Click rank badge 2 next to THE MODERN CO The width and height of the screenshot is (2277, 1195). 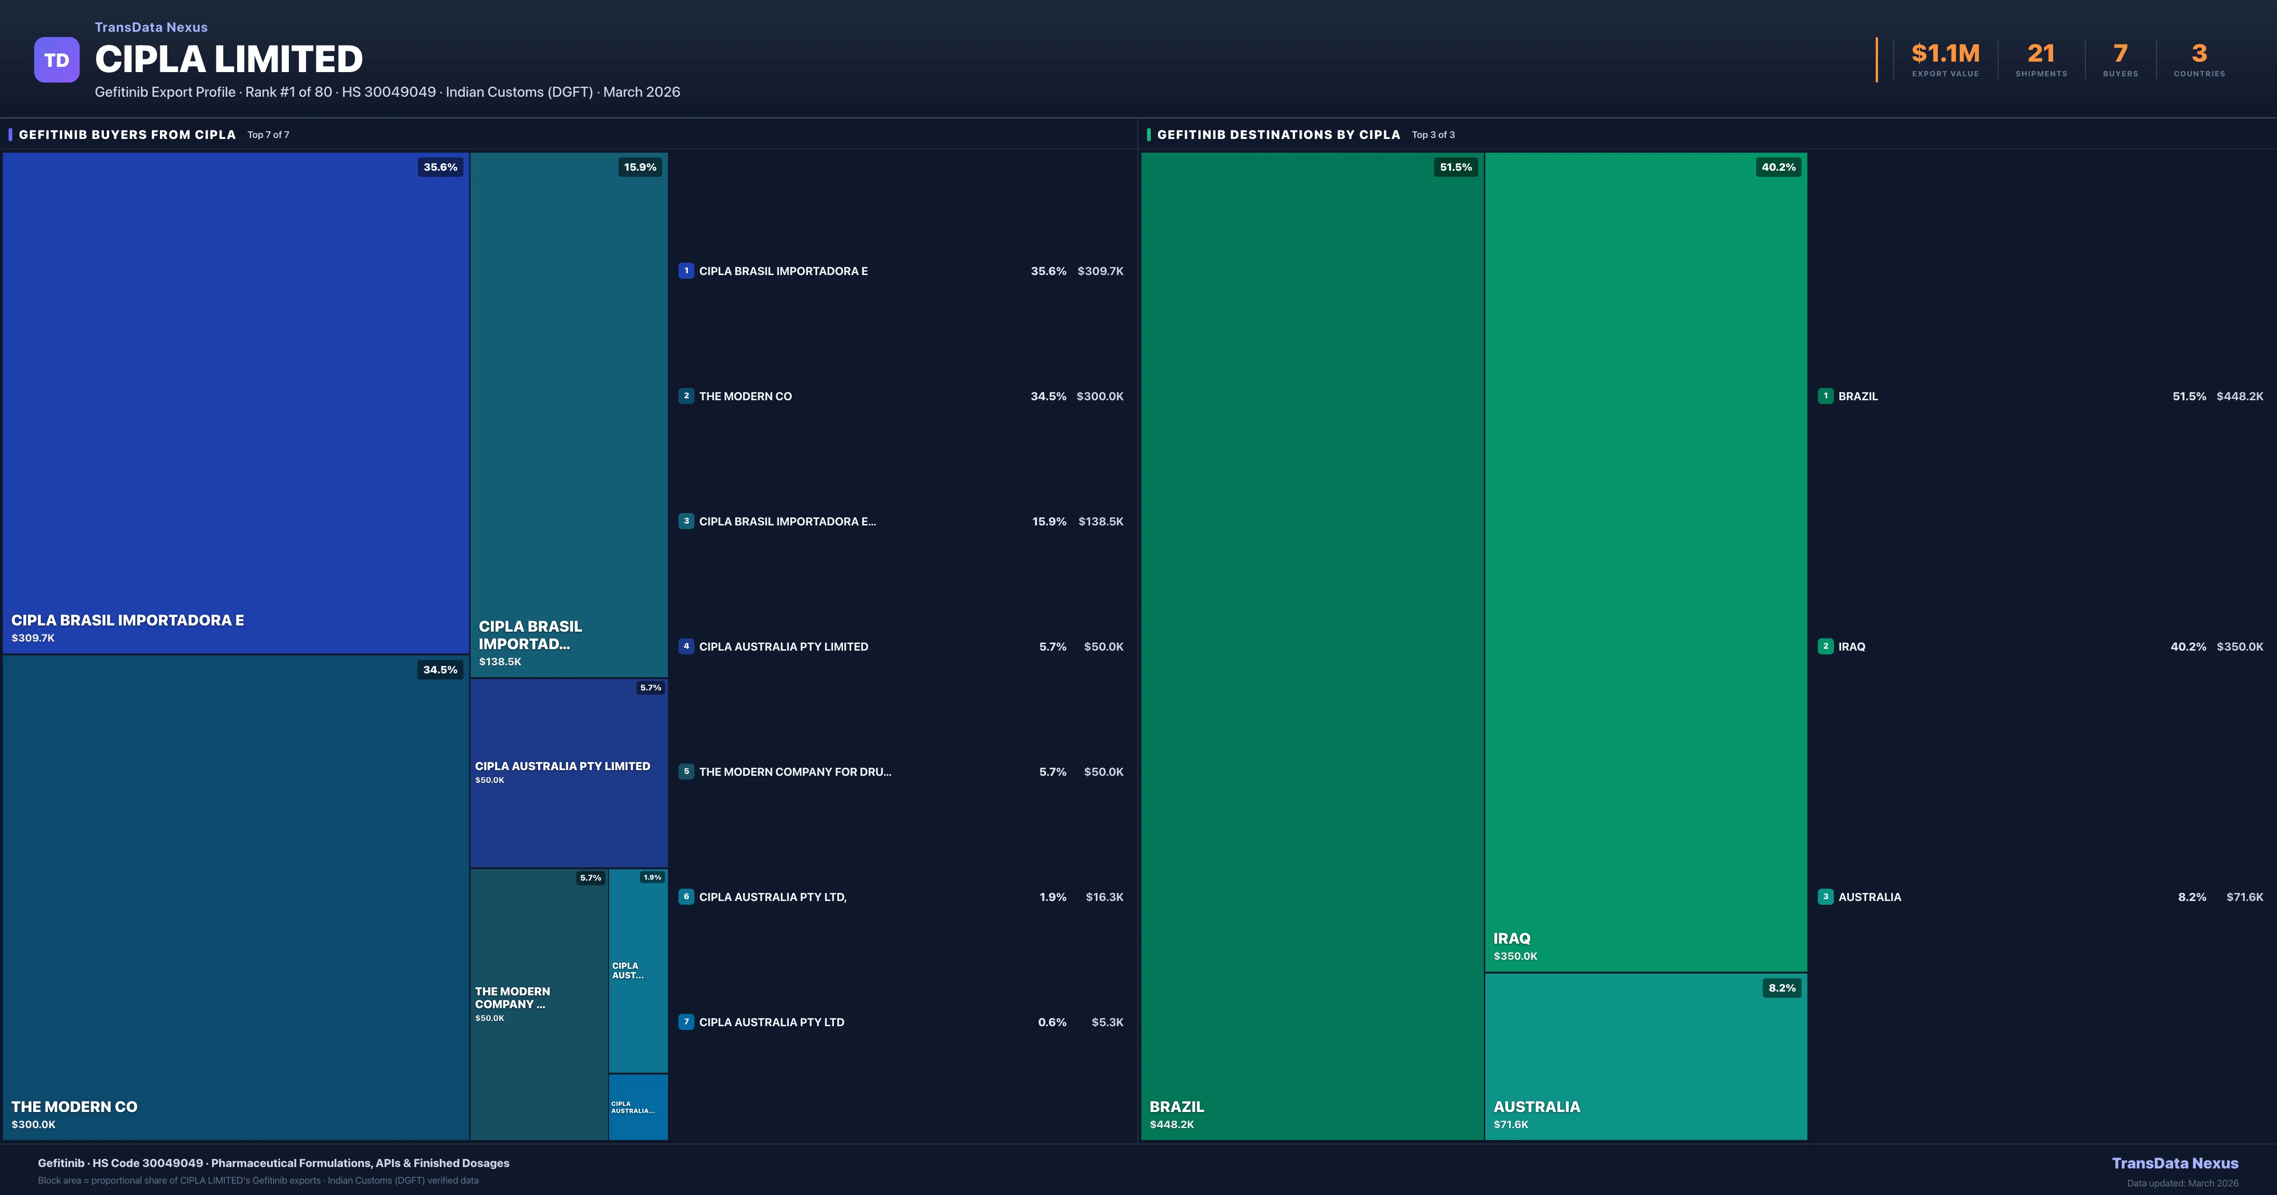point(686,396)
